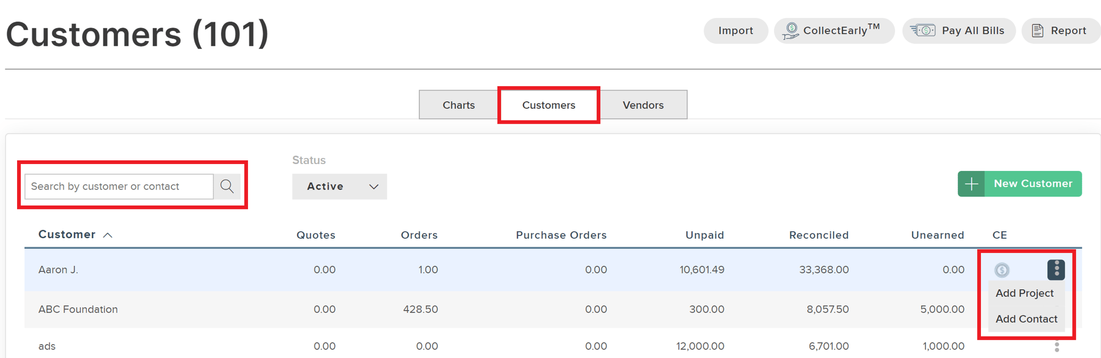Sort by the Reconciled column header

(819, 235)
